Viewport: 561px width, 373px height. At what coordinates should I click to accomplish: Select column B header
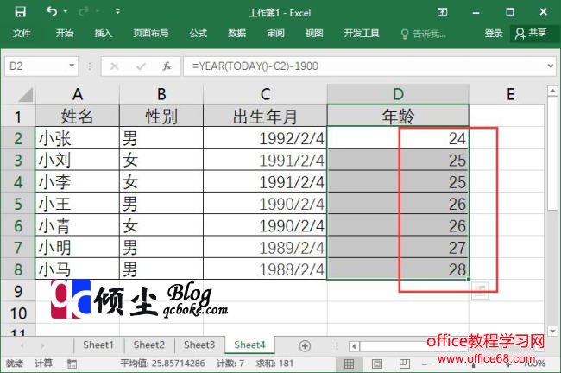point(161,94)
